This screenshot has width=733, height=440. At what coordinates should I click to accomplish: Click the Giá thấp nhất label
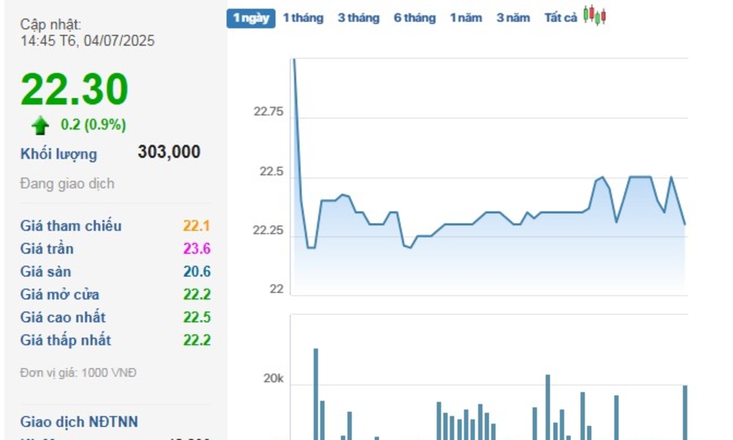point(66,341)
